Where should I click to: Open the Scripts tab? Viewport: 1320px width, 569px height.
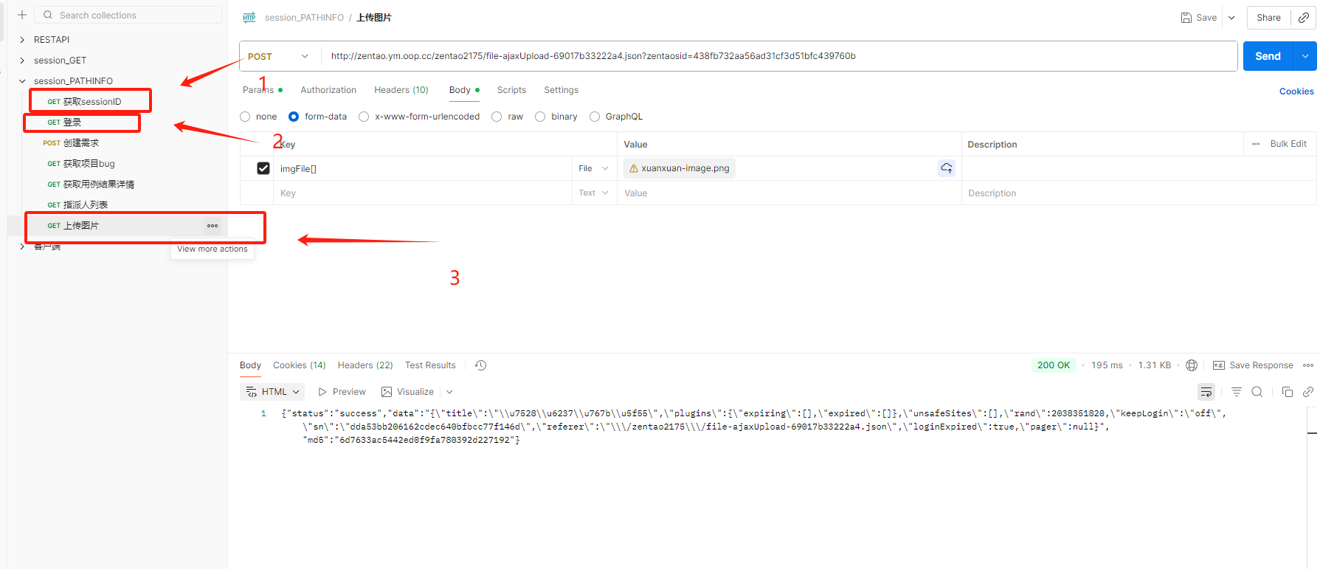(511, 90)
